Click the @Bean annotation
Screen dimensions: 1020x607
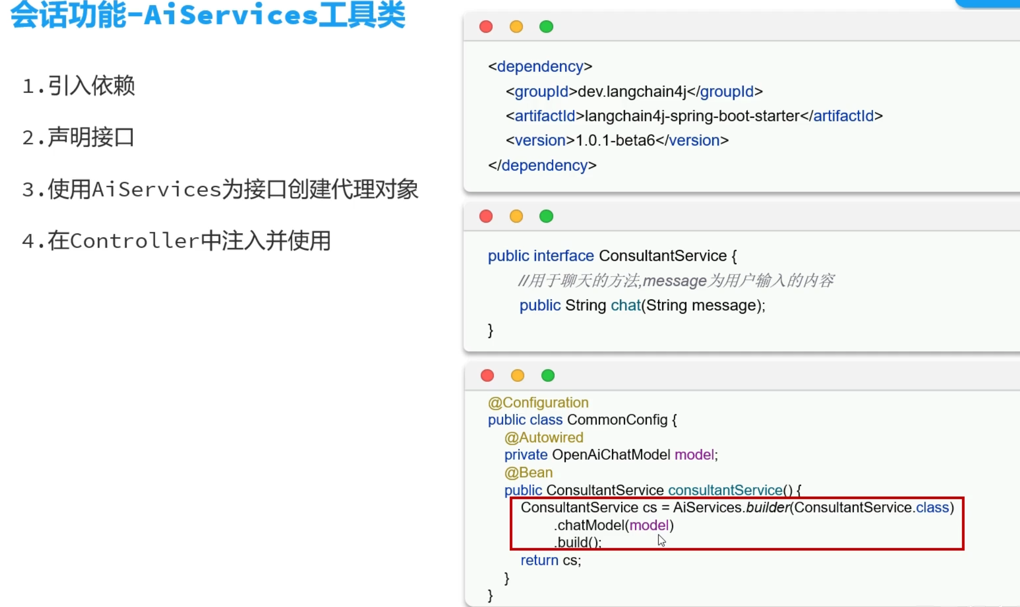tap(528, 472)
